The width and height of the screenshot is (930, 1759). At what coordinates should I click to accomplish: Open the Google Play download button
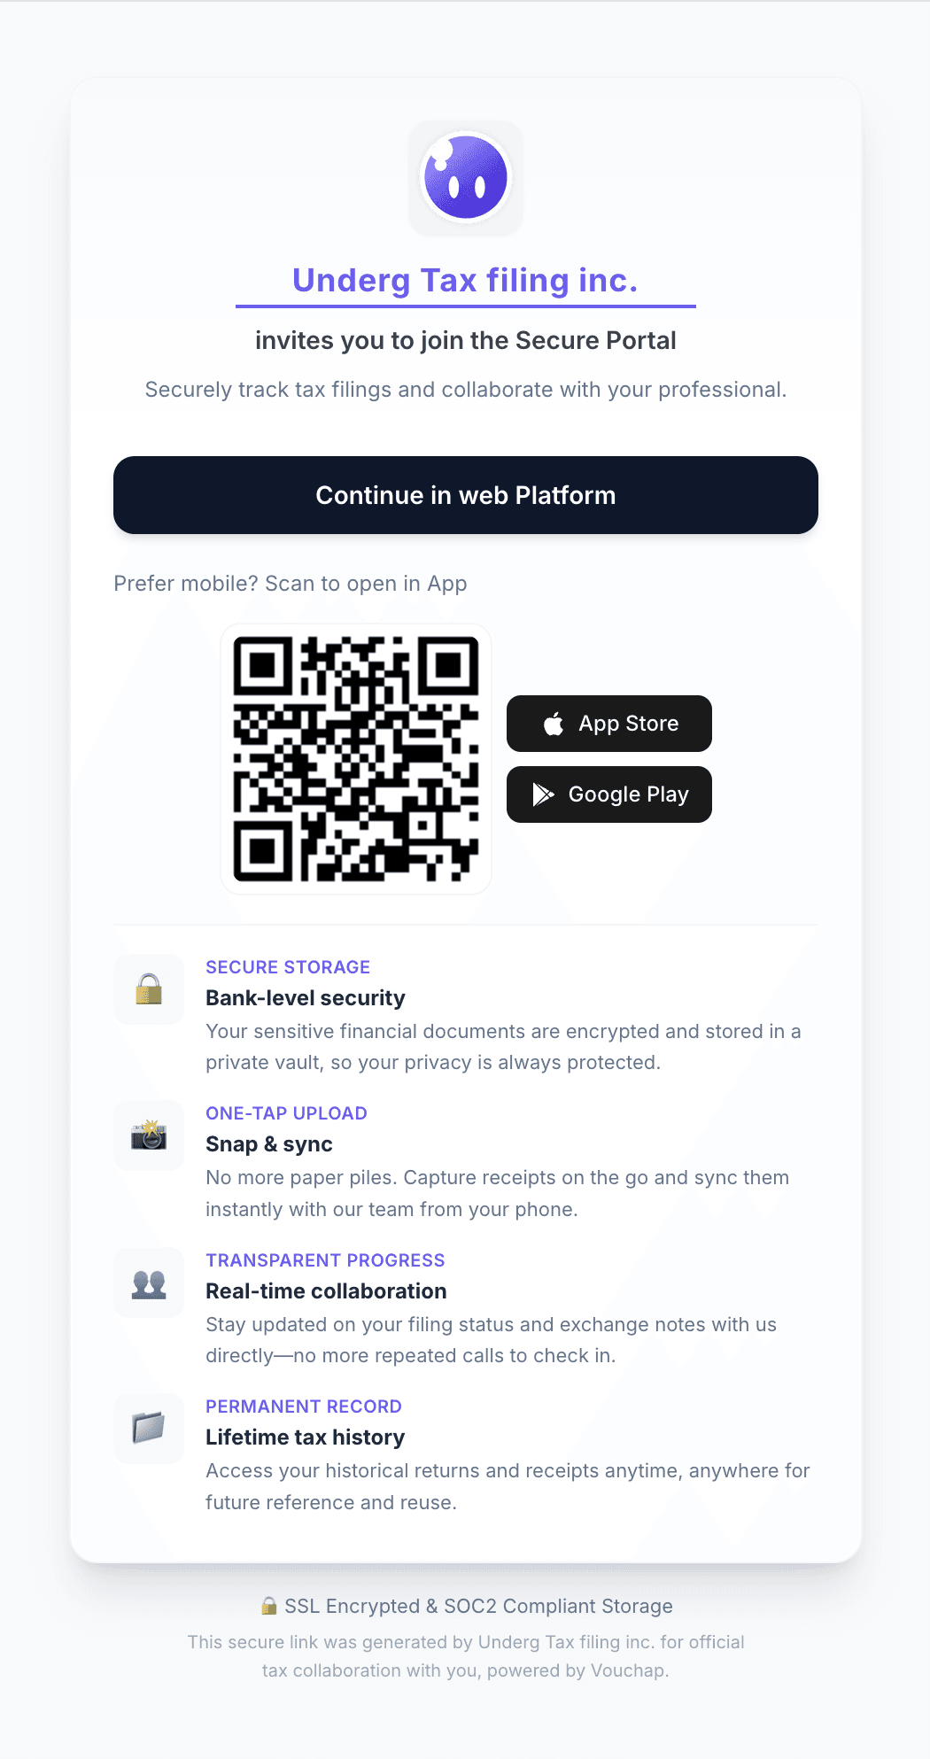pos(608,794)
